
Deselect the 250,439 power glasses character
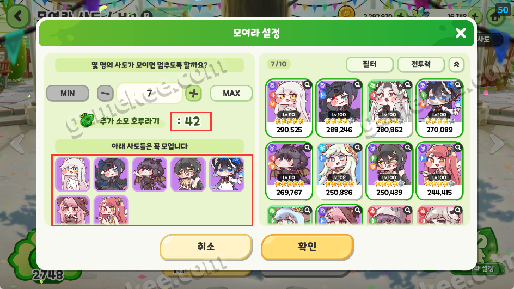(389, 171)
